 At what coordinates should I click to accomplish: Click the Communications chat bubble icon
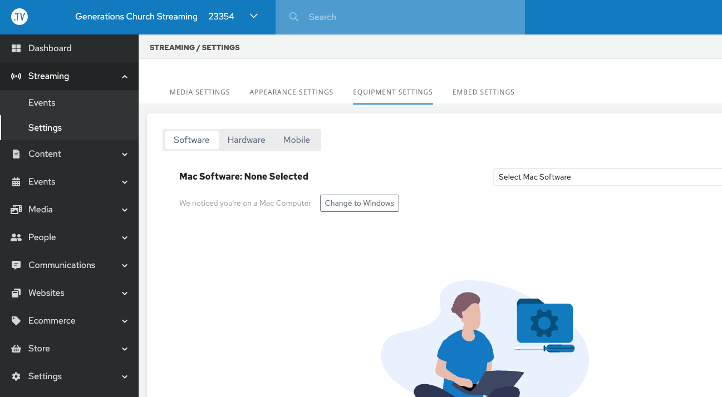tap(16, 265)
